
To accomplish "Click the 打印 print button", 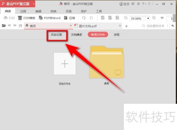I will [x=9, y=18].
